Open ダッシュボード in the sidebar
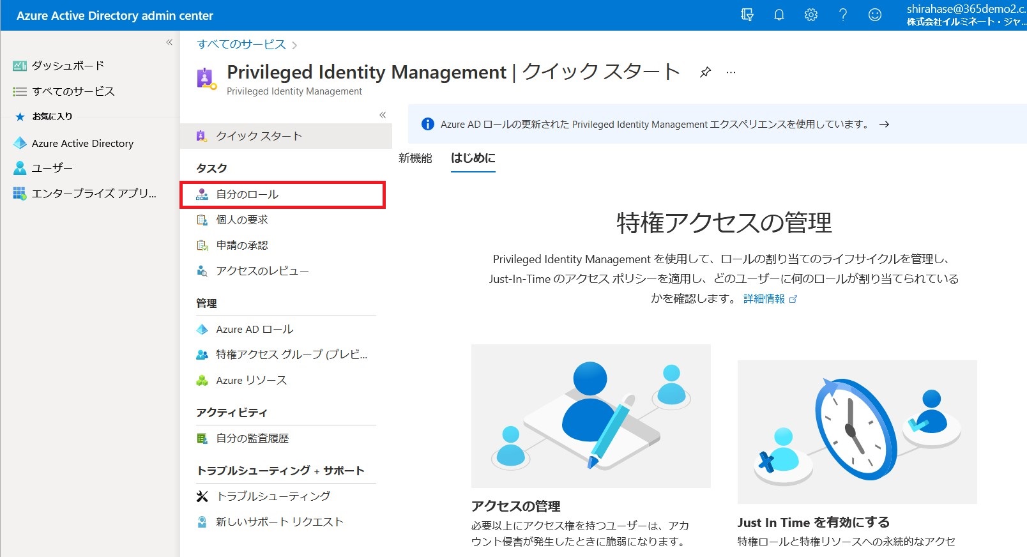 [68, 65]
